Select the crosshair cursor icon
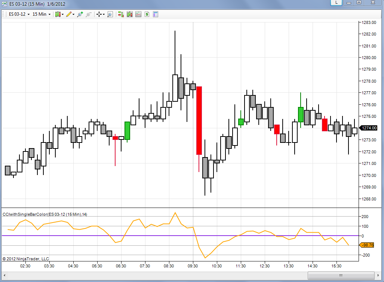Screen dimensions: 384x282 tap(99, 15)
